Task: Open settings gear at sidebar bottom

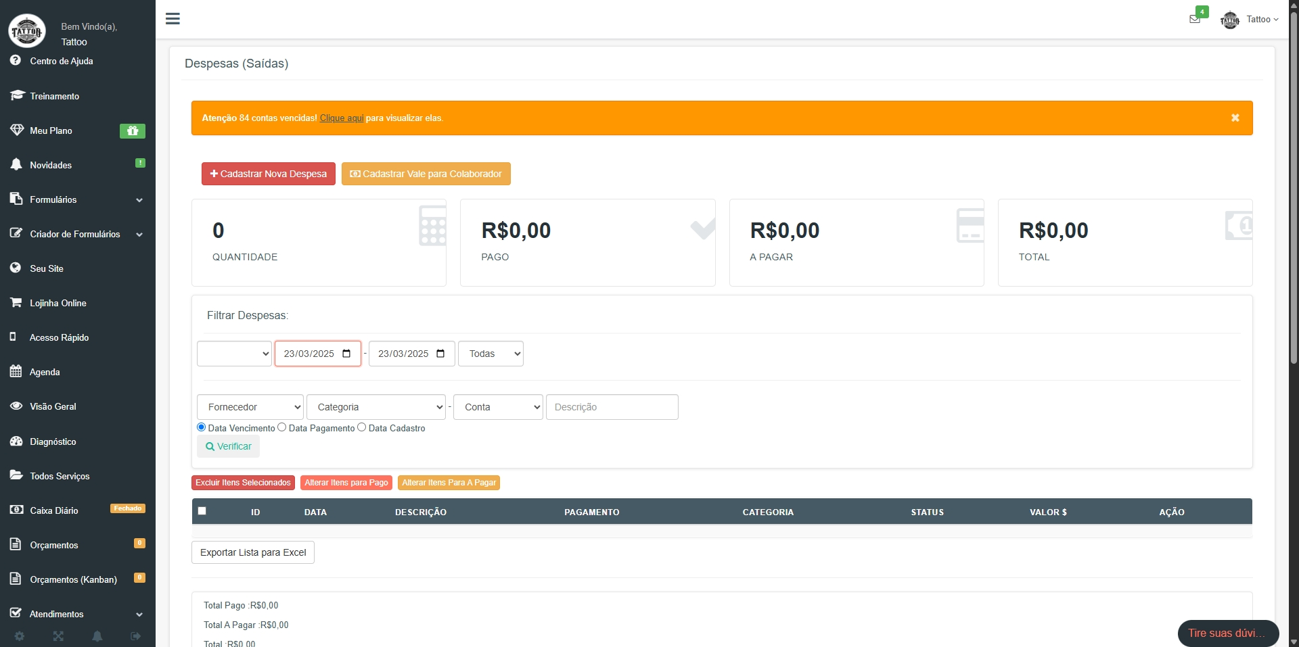Action: (x=20, y=636)
